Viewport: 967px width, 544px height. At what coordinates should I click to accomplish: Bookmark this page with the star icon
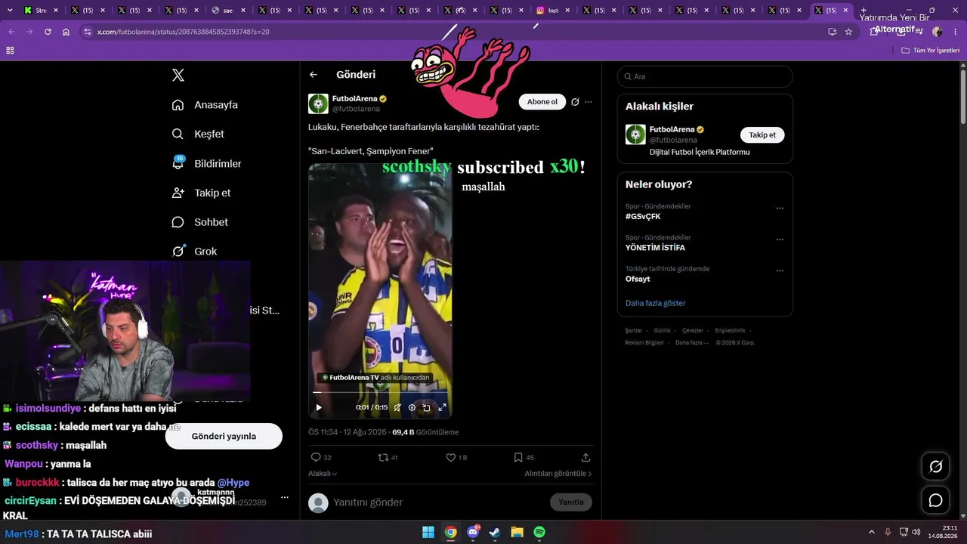tap(848, 32)
